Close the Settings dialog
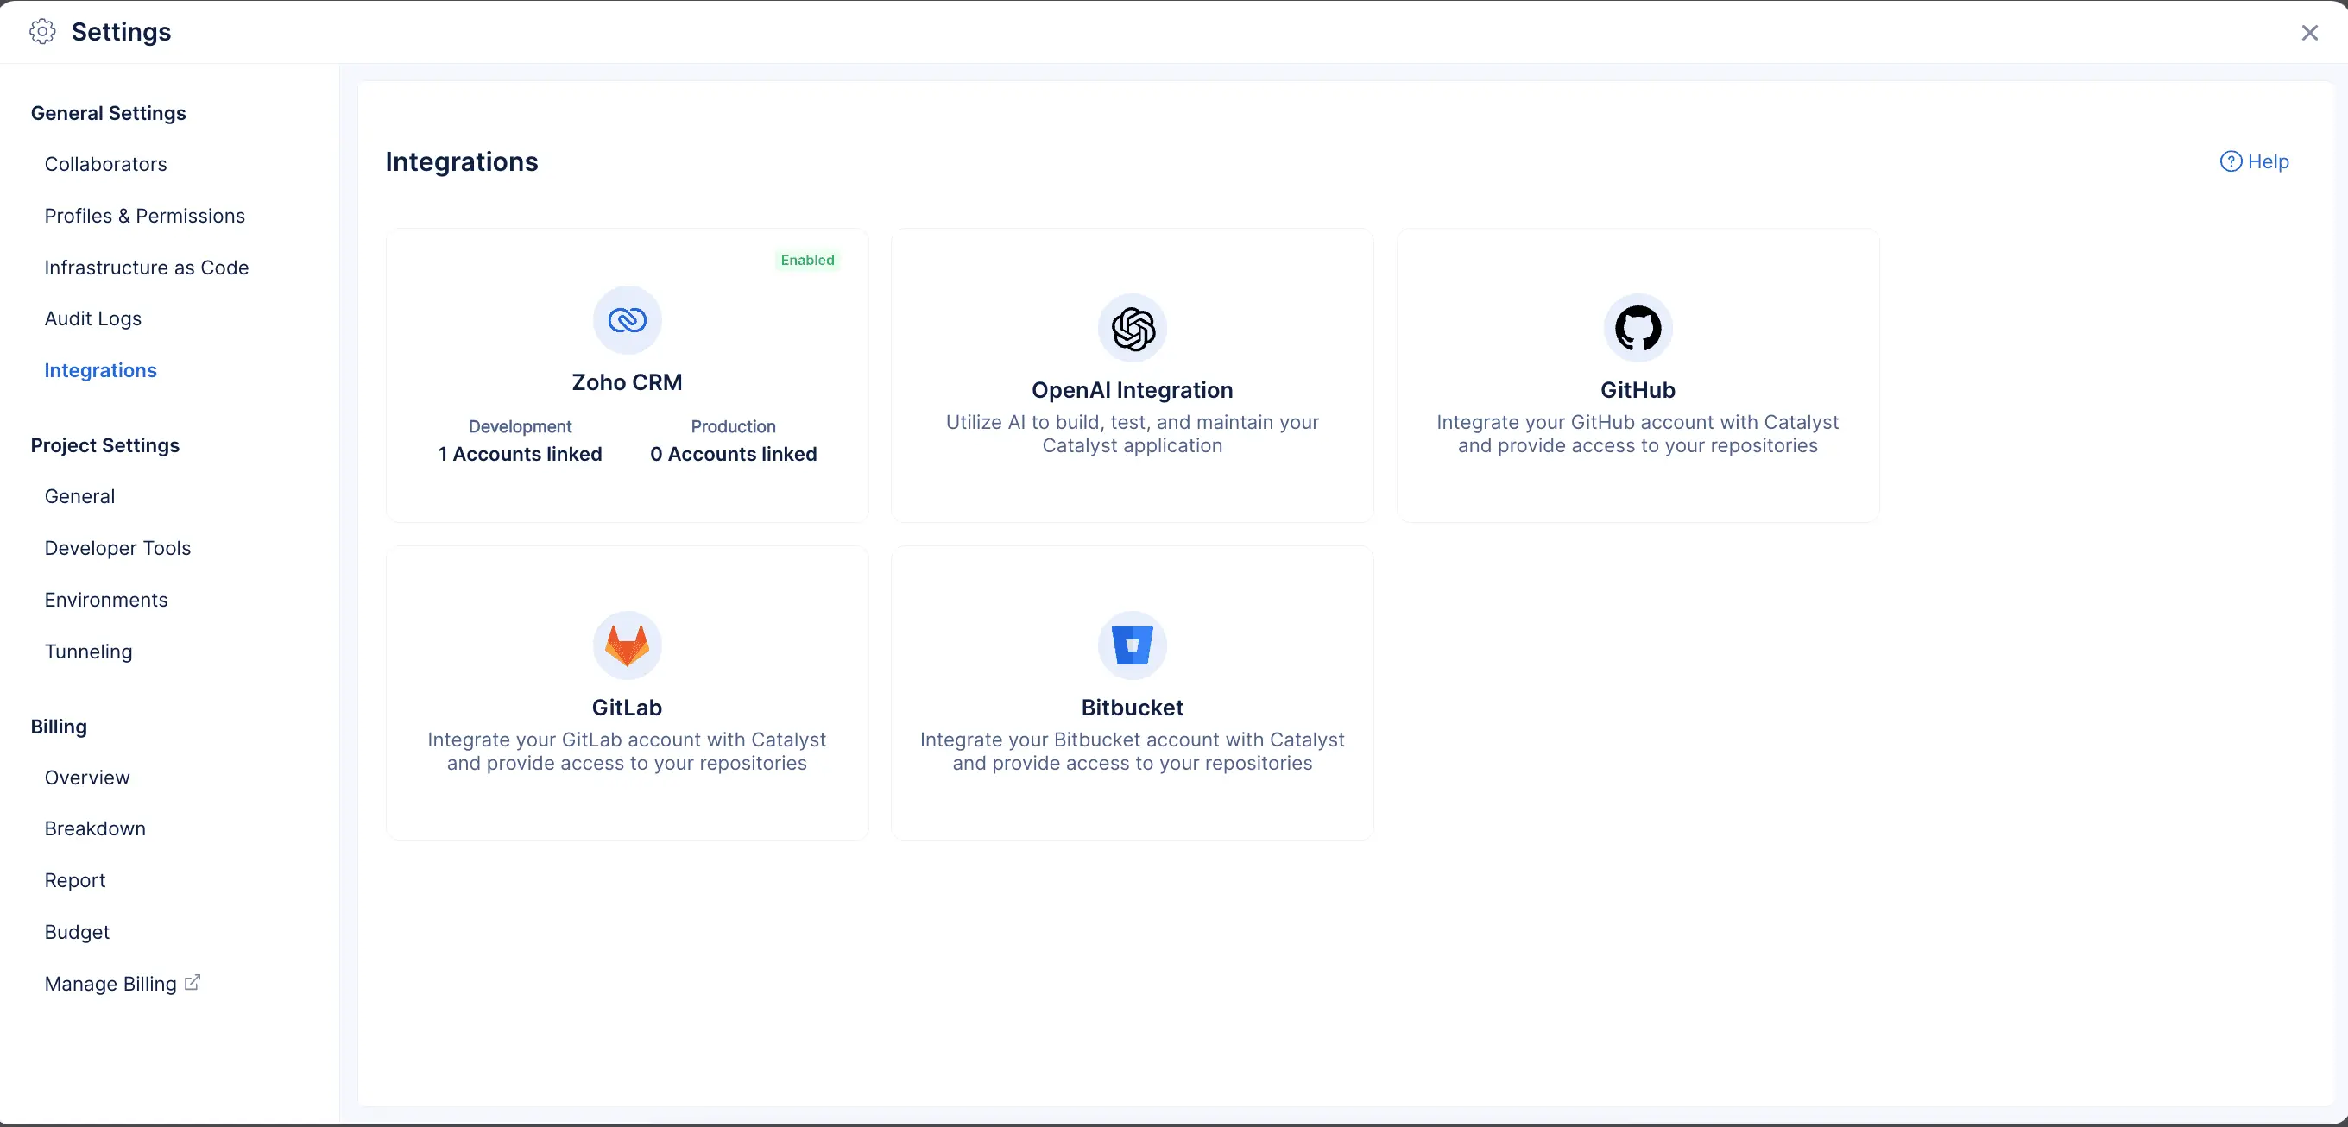The height and width of the screenshot is (1127, 2348). (x=2310, y=33)
